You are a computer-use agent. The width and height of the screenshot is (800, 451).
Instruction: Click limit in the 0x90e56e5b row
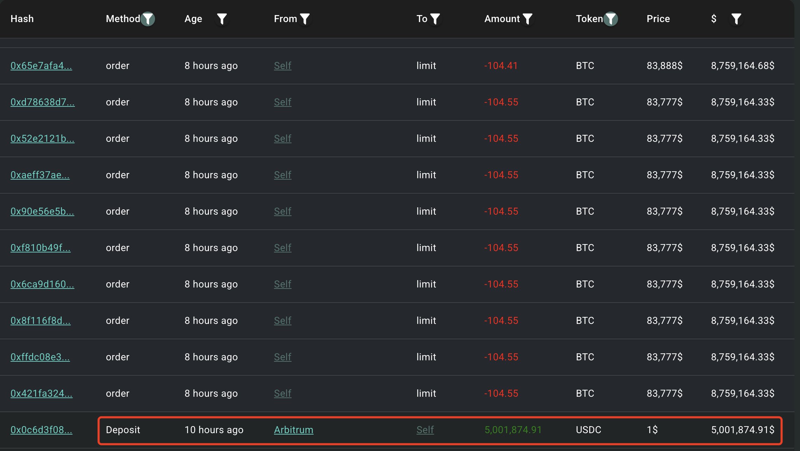(x=426, y=211)
